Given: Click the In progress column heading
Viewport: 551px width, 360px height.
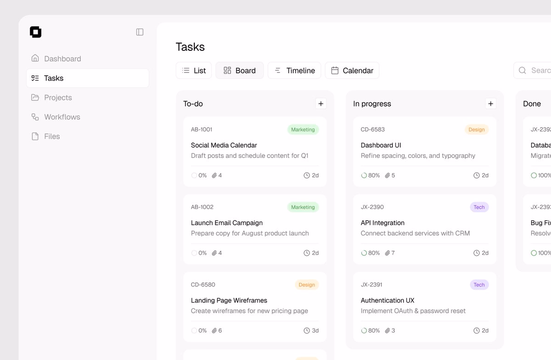Looking at the screenshot, I should (x=372, y=104).
